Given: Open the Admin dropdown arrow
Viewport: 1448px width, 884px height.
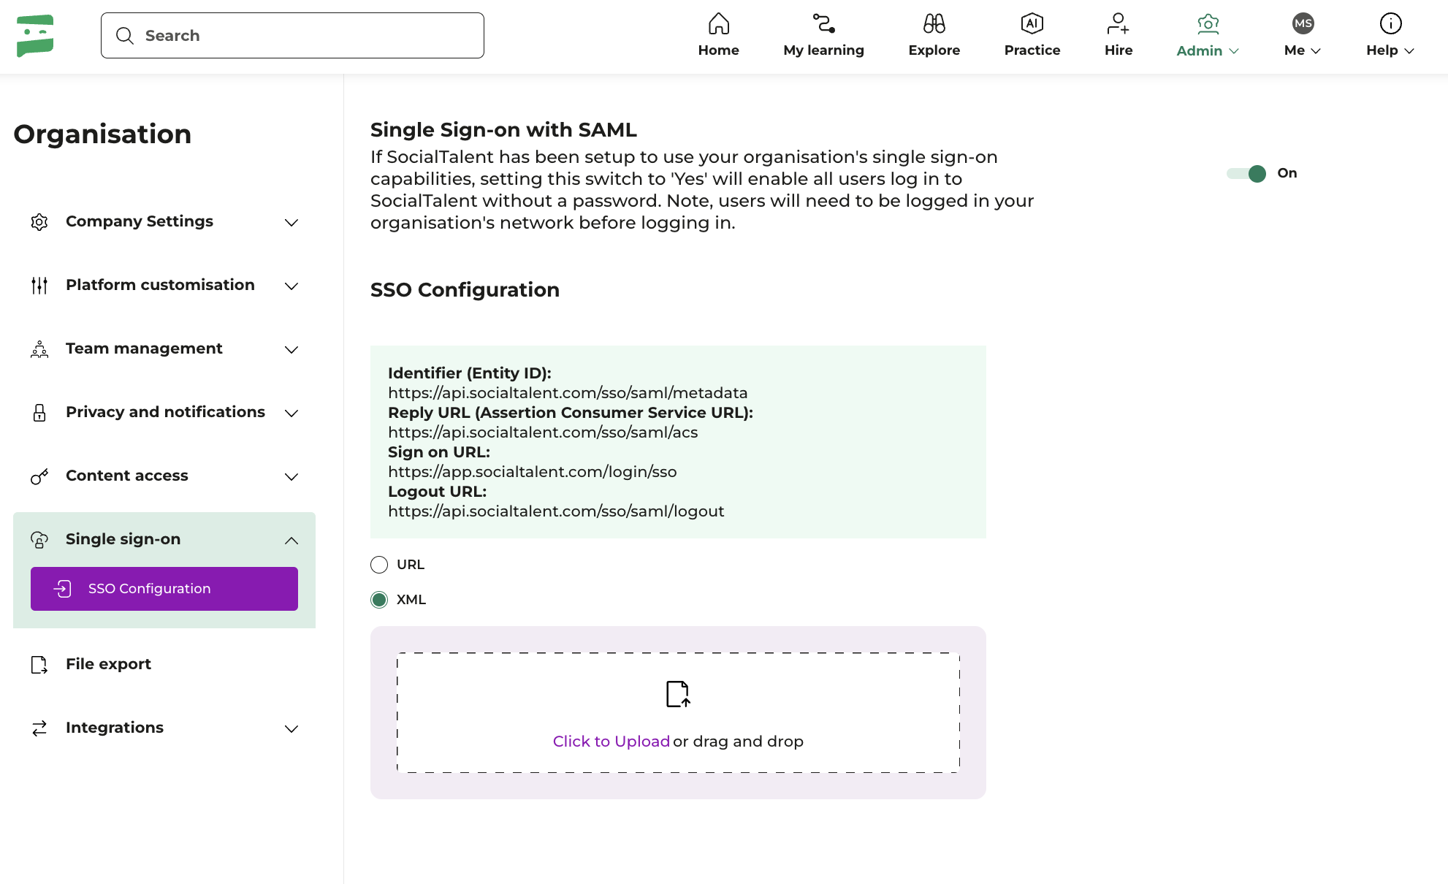Looking at the screenshot, I should [1234, 51].
